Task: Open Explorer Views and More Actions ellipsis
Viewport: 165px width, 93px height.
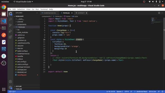Action: click(x=37, y=13)
